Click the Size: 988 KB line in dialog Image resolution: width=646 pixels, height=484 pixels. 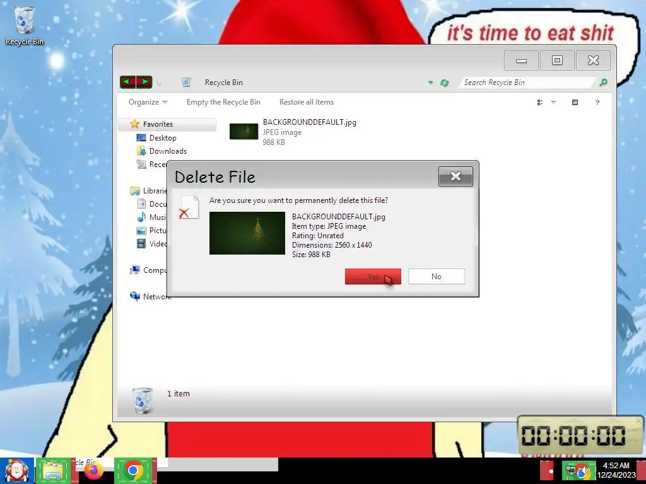coord(311,255)
